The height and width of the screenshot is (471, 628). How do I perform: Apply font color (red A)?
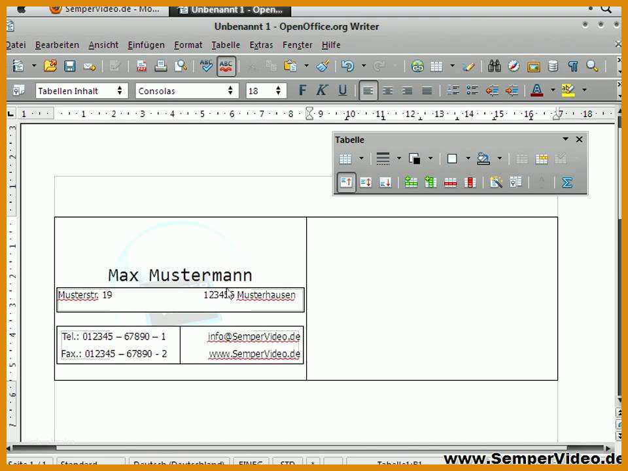[x=537, y=90]
